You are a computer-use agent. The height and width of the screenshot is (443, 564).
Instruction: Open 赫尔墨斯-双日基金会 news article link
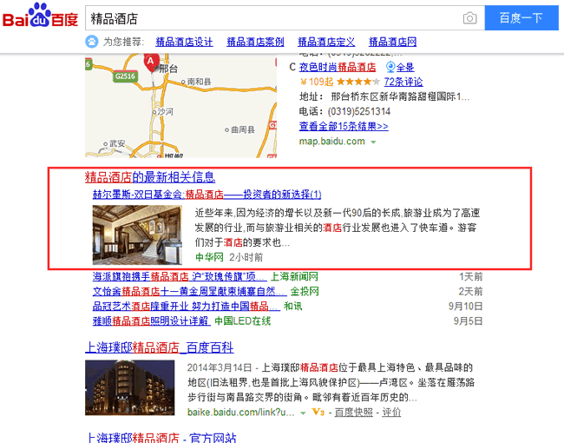(x=207, y=195)
